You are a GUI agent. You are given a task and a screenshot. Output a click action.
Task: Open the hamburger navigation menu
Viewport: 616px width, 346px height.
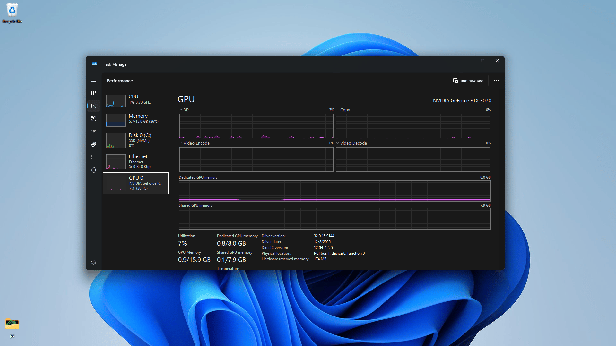[94, 80]
